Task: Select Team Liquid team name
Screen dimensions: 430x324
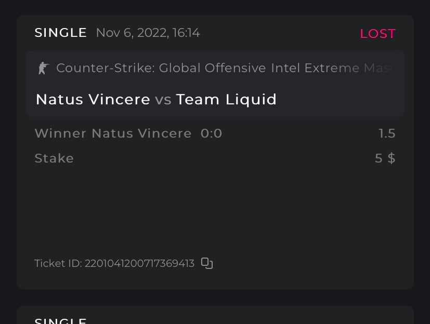Action: click(x=226, y=99)
